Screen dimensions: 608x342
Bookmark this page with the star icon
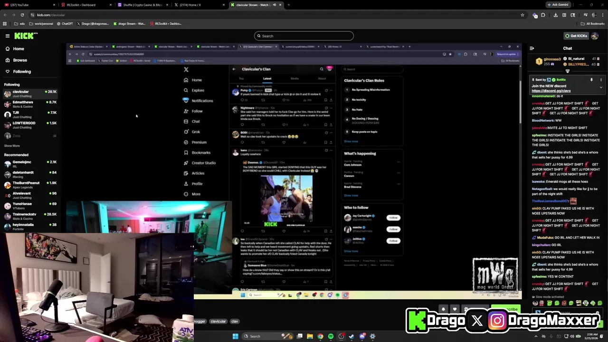[522, 15]
